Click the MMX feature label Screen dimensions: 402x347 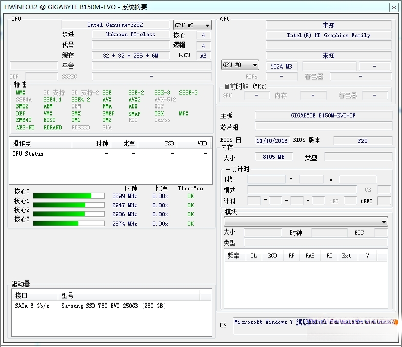[x=21, y=92]
